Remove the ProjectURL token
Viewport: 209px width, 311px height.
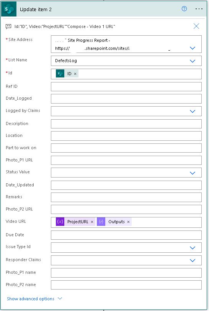coord(92,222)
